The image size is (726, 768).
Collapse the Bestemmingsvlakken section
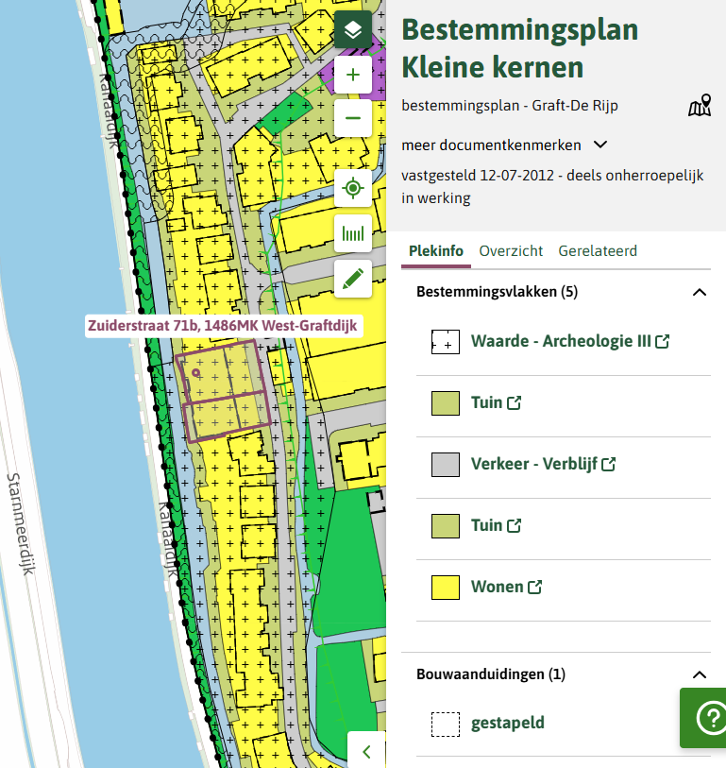pos(699,292)
